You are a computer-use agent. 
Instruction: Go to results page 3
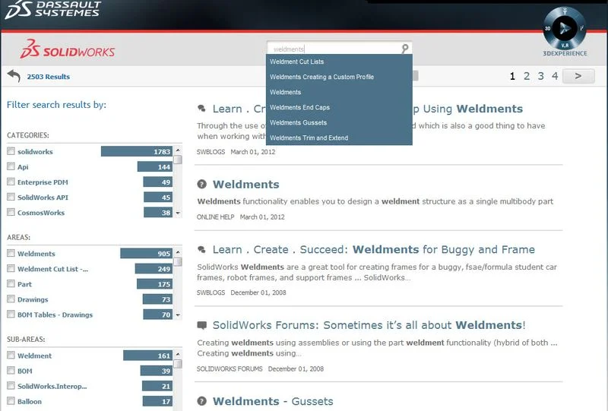[x=541, y=76]
